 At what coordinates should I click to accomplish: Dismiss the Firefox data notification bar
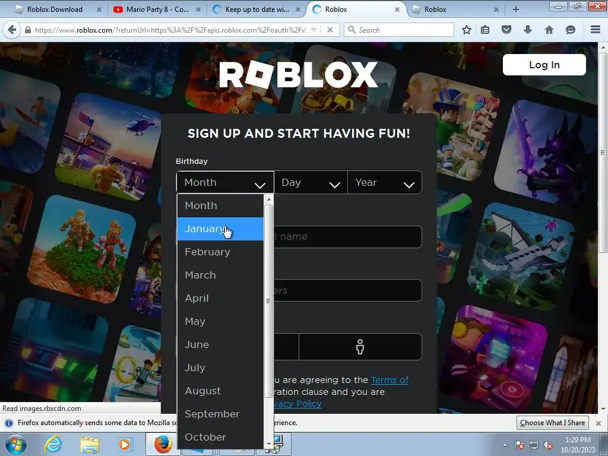598,423
